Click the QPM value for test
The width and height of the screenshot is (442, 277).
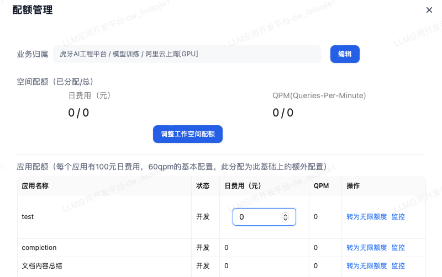coord(315,217)
